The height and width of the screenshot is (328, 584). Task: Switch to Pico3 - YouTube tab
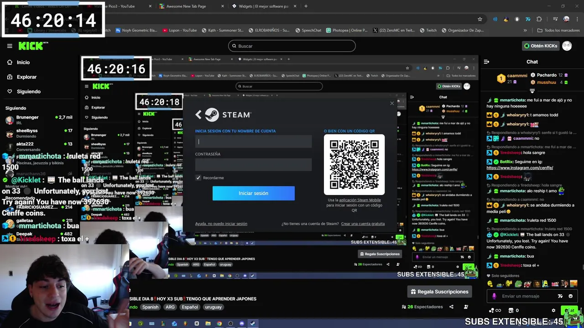tap(119, 6)
